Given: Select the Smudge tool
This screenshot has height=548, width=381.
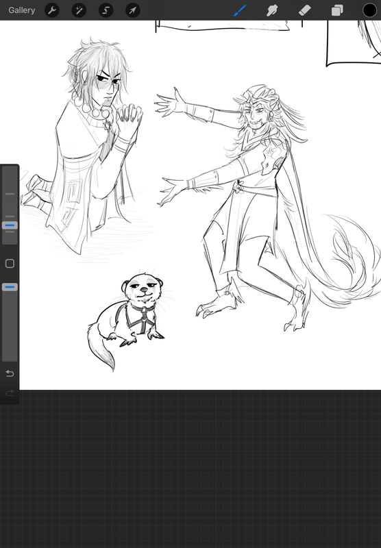Looking at the screenshot, I should pos(272,10).
